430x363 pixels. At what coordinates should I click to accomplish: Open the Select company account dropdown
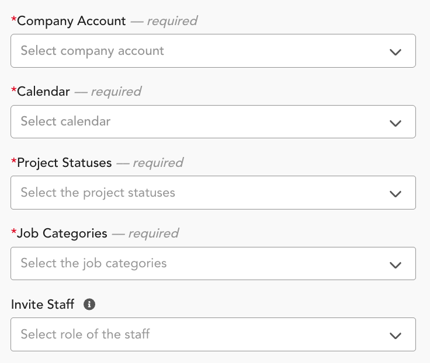[199, 51]
